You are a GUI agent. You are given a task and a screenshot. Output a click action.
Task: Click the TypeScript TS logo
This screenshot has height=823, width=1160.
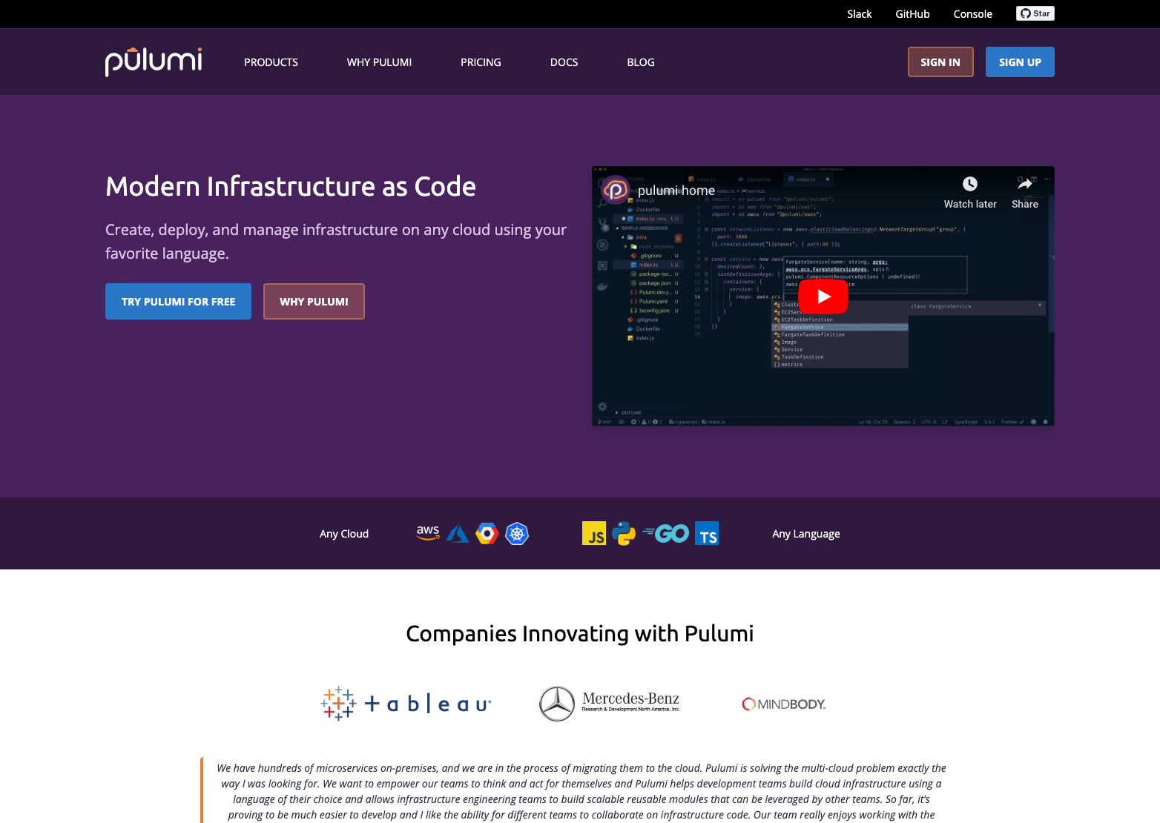click(707, 534)
